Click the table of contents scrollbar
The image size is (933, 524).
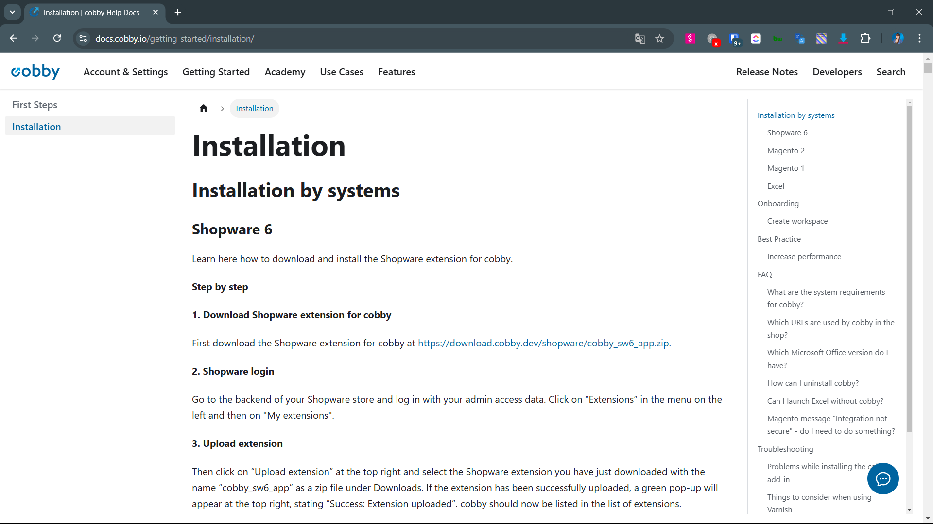point(909,267)
